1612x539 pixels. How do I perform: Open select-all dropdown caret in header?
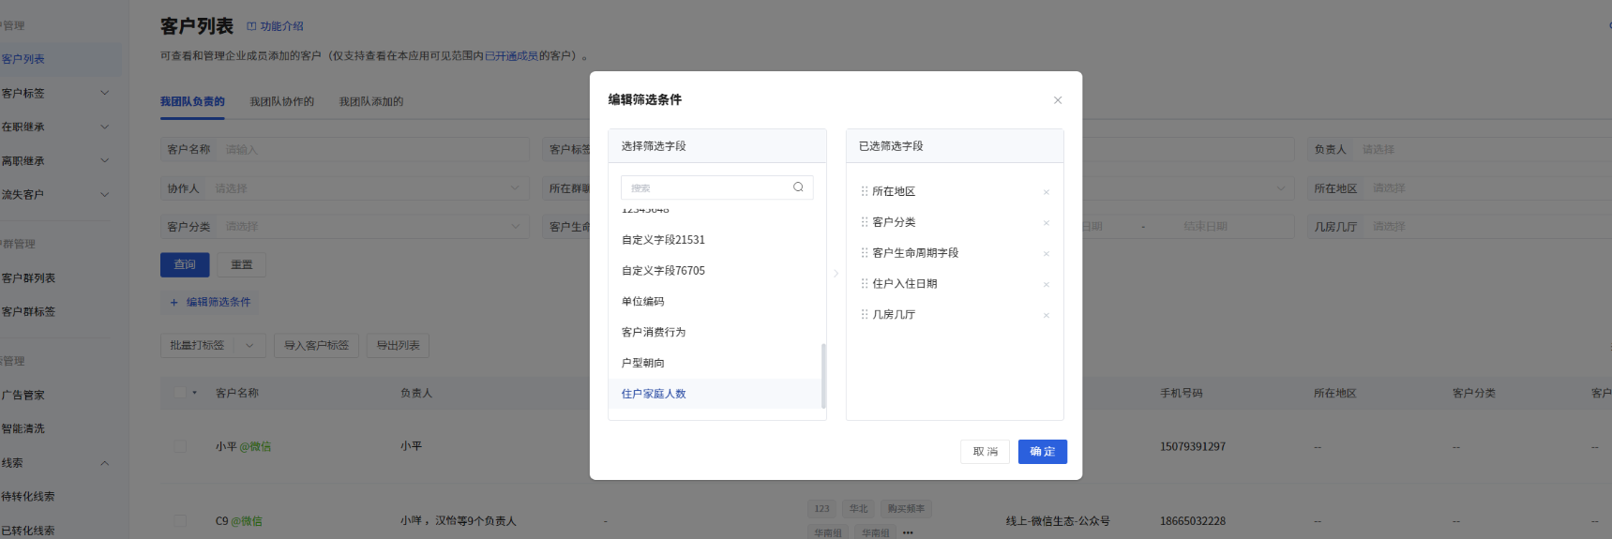195,394
